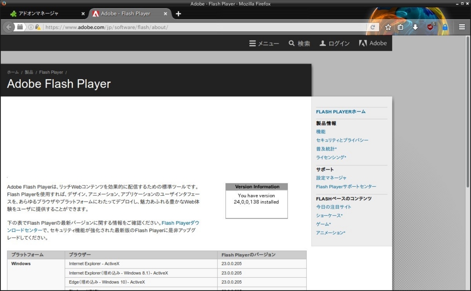This screenshot has height=291, width=471.
Task: Open the アニメーション sidebar link
Action: [x=330, y=233]
